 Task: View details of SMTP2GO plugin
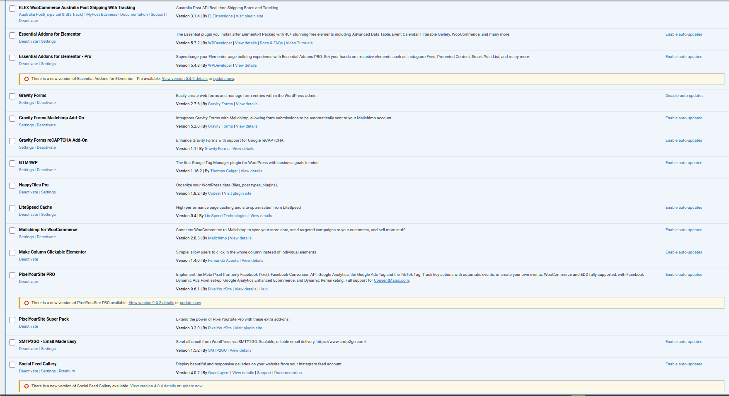240,350
